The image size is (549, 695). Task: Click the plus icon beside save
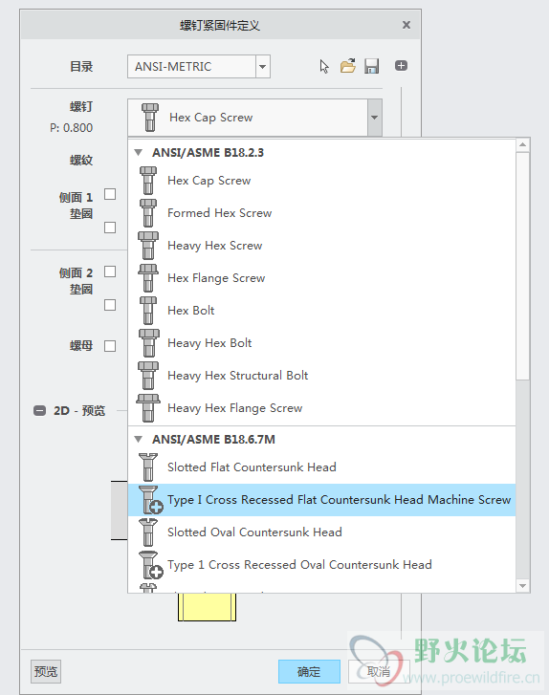click(401, 66)
